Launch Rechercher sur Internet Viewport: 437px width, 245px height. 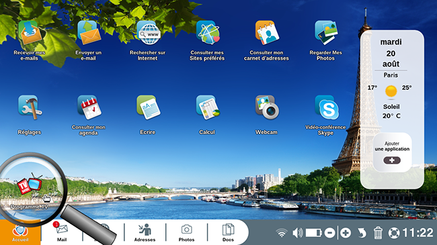click(148, 33)
